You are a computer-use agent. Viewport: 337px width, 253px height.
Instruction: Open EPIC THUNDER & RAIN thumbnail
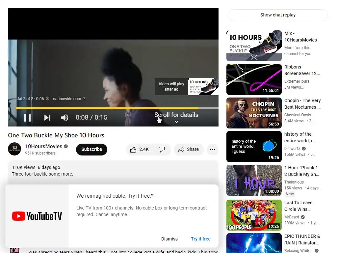point(254,243)
